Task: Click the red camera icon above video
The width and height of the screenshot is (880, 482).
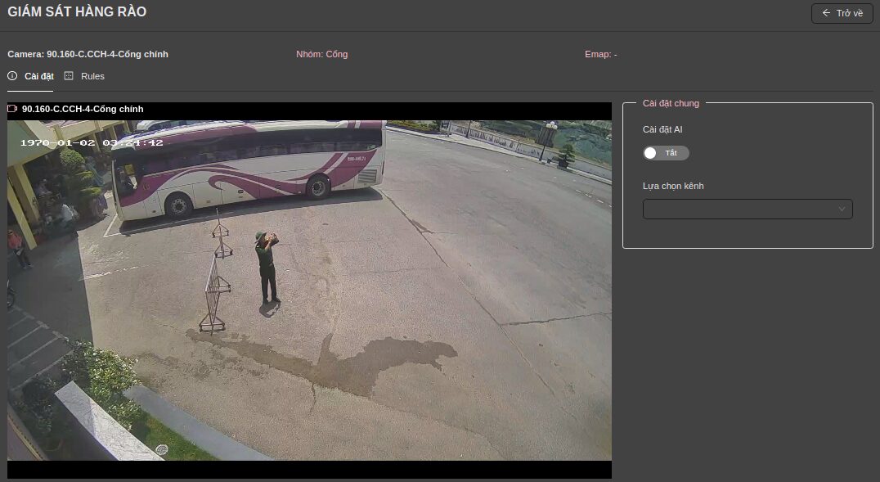Action: click(x=12, y=109)
